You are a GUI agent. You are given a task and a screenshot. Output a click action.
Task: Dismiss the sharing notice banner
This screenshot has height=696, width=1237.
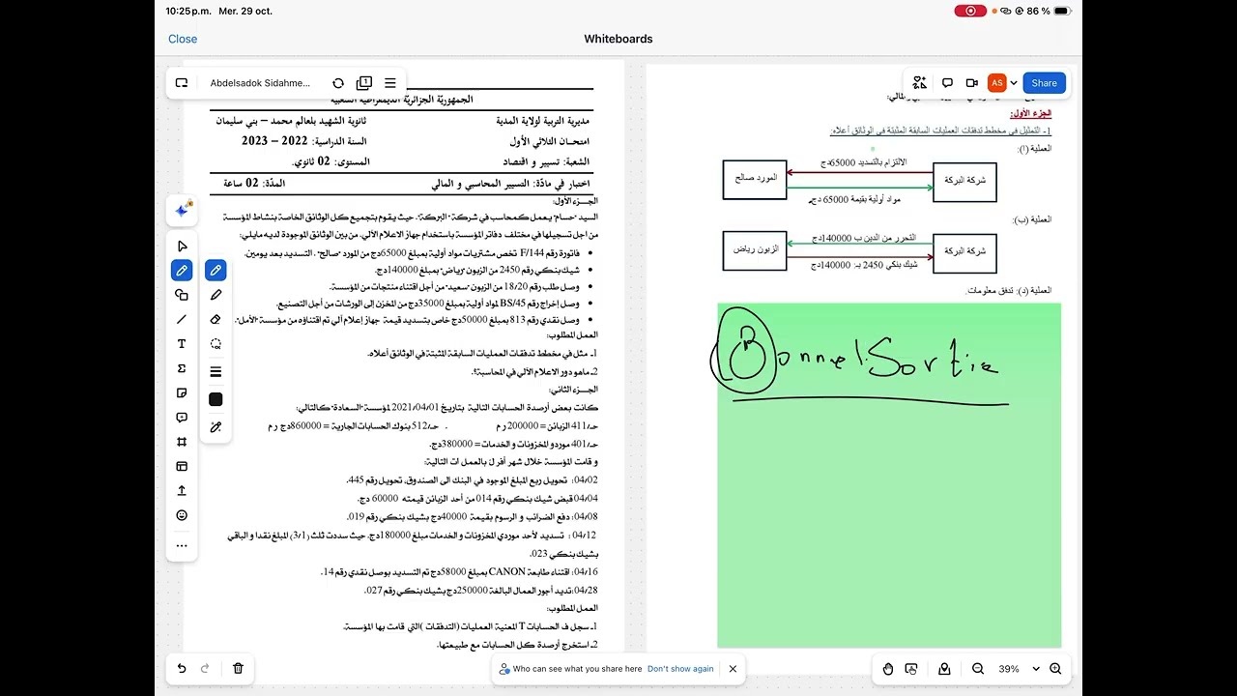pyautogui.click(x=733, y=669)
